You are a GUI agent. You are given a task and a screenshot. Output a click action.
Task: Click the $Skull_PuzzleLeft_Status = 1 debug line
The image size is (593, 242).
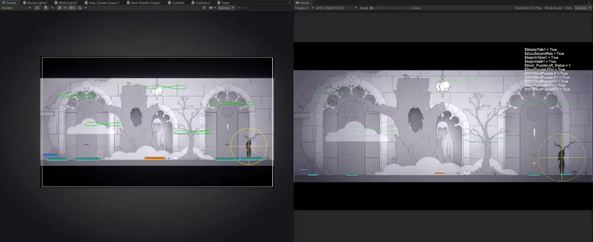pos(548,65)
